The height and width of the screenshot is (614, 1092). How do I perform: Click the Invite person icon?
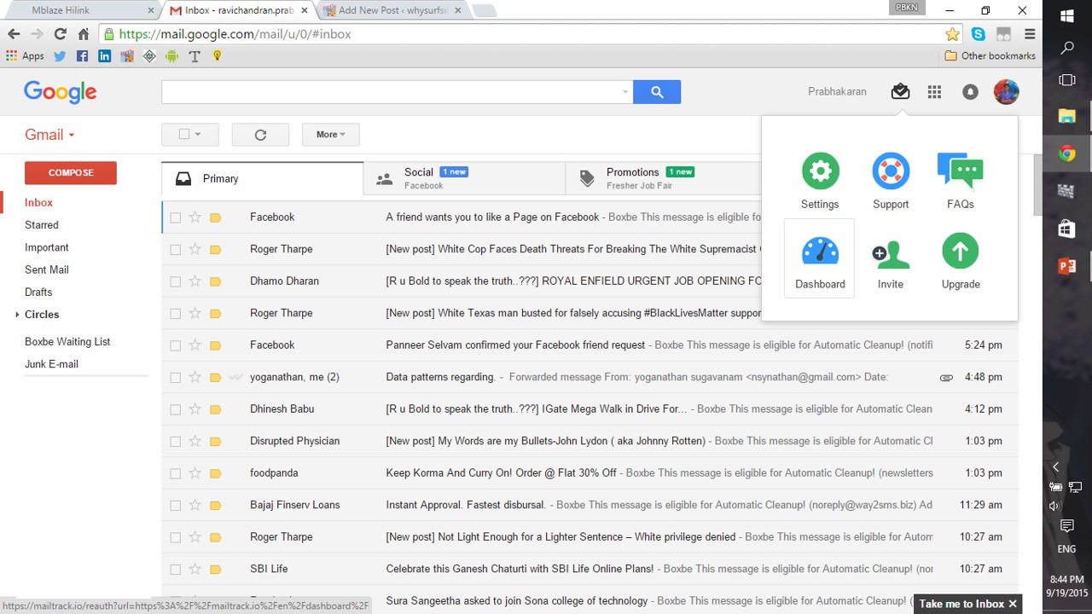tap(891, 254)
